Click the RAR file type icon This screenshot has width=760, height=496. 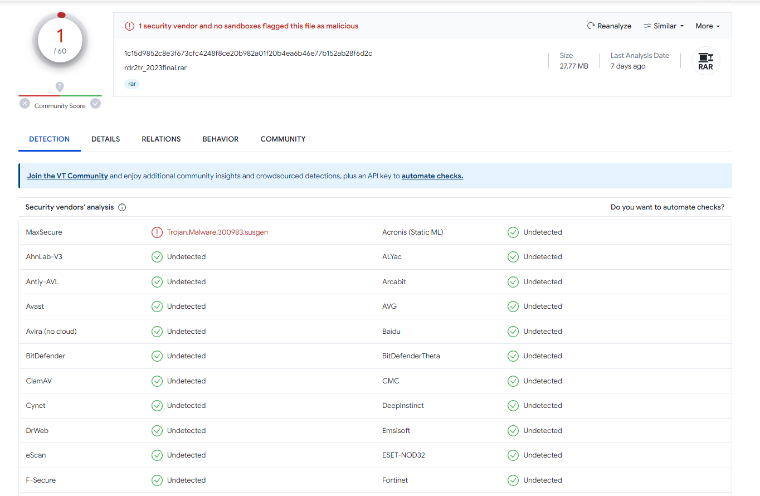point(705,61)
